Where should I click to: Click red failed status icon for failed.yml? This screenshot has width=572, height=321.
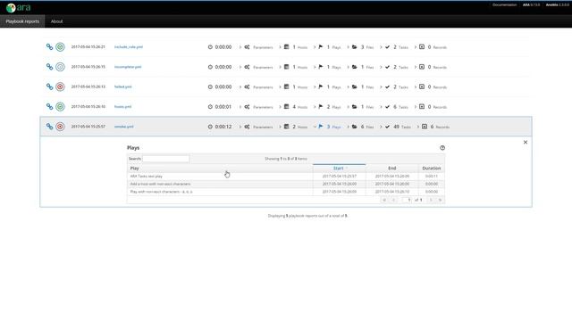click(x=60, y=86)
